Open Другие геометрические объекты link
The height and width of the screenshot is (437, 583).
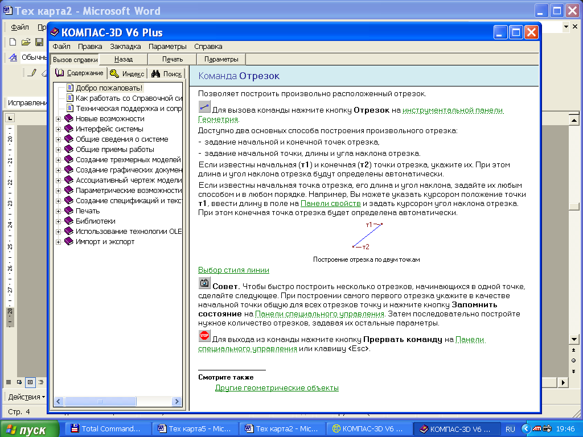277,387
